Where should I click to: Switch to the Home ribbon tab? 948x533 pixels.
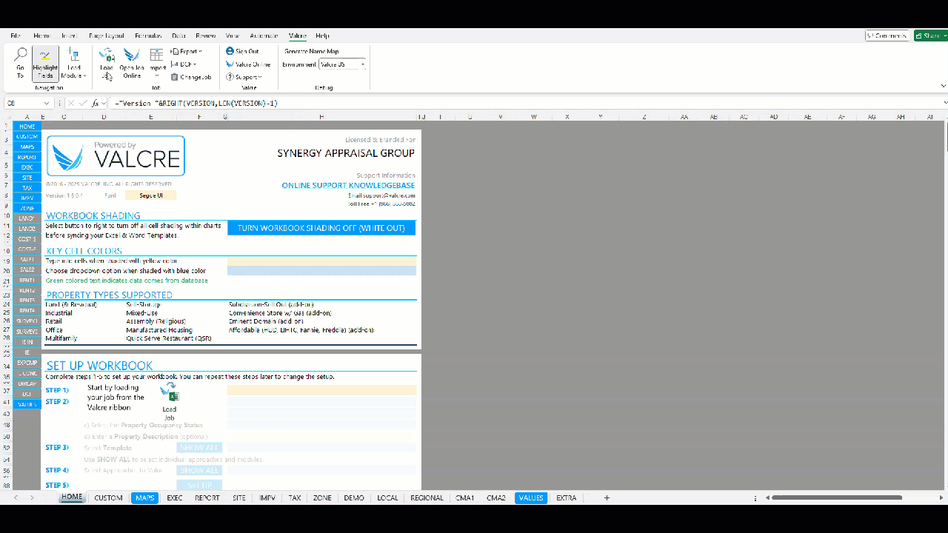coord(41,36)
